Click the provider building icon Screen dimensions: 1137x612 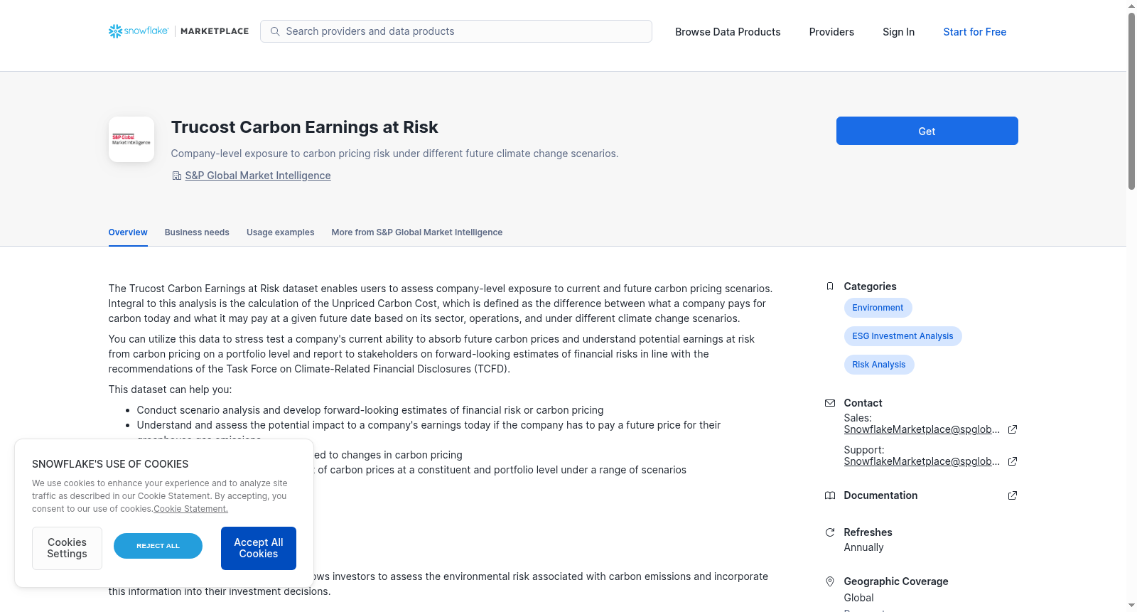point(177,176)
